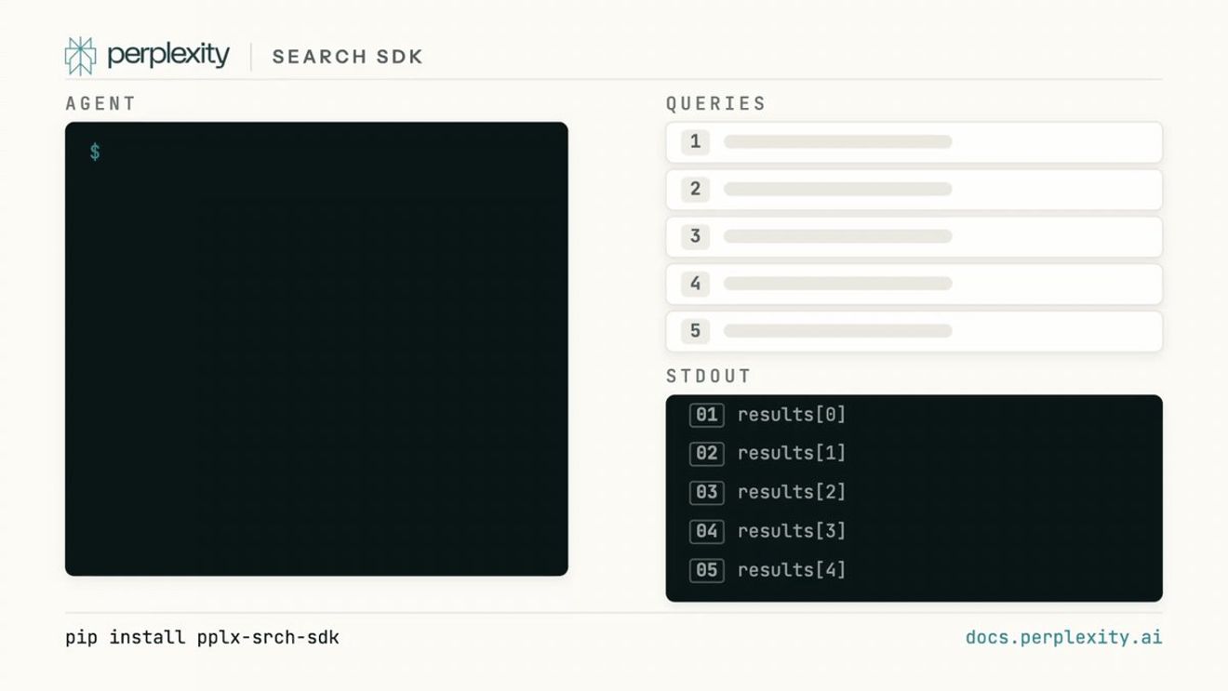Click the number 1 badge in queries
The height and width of the screenshot is (691, 1228).
pyautogui.click(x=695, y=142)
